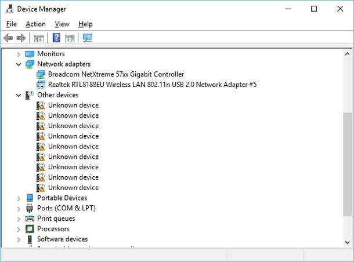Select the Processors label

(53, 229)
